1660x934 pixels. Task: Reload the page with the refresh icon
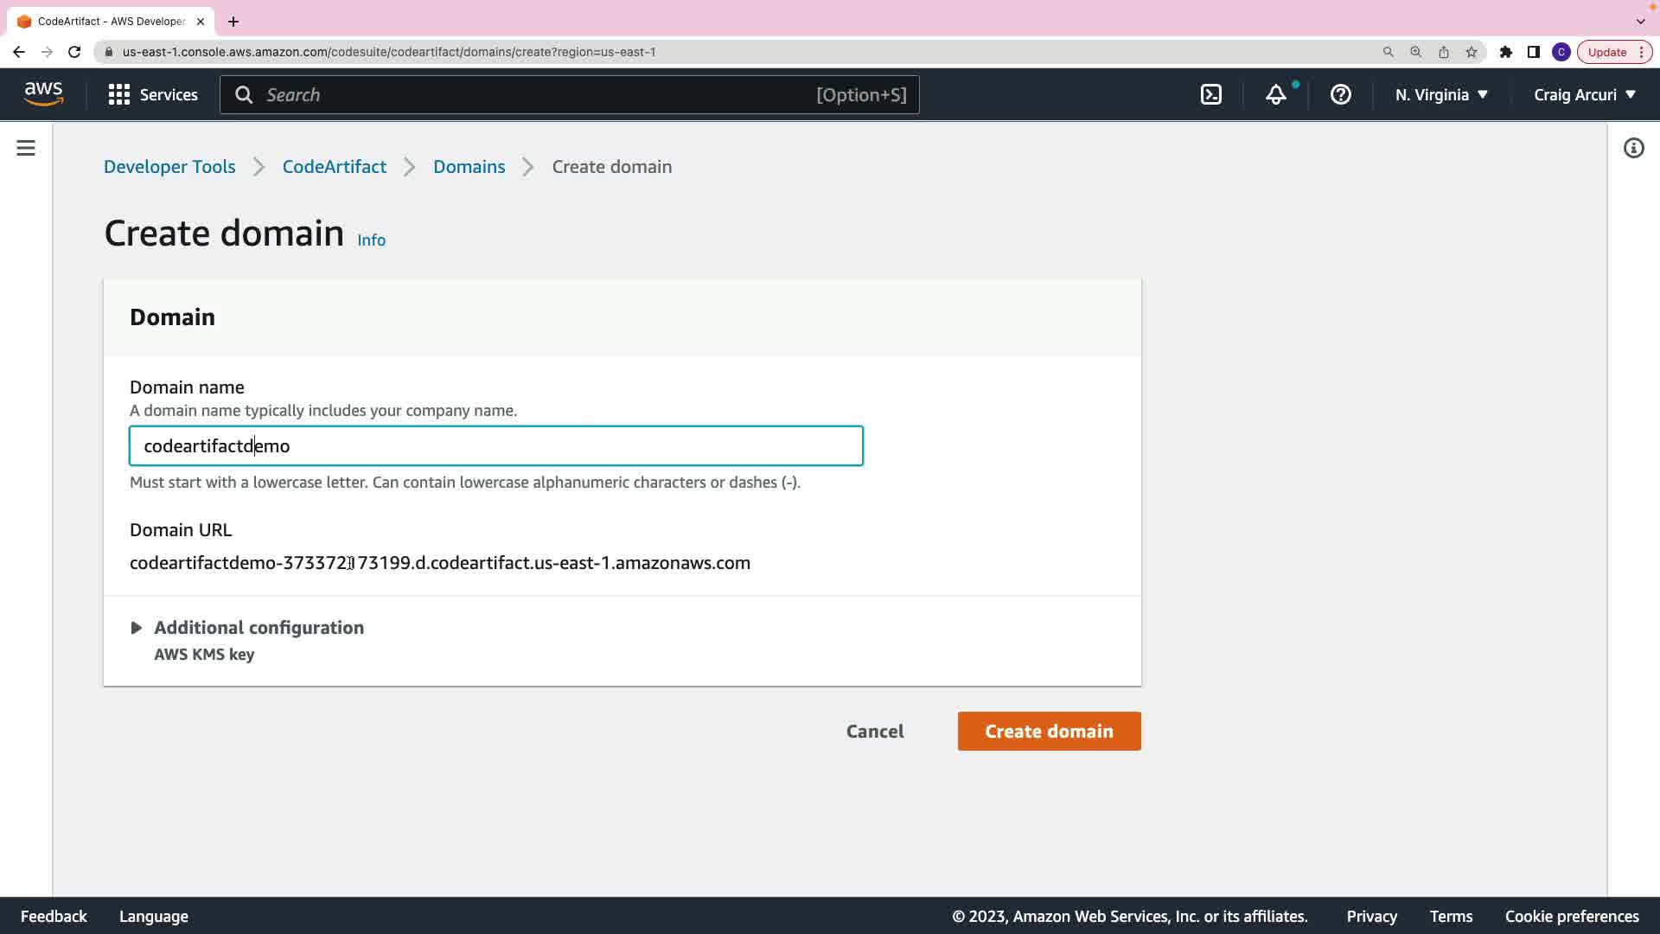click(x=74, y=52)
